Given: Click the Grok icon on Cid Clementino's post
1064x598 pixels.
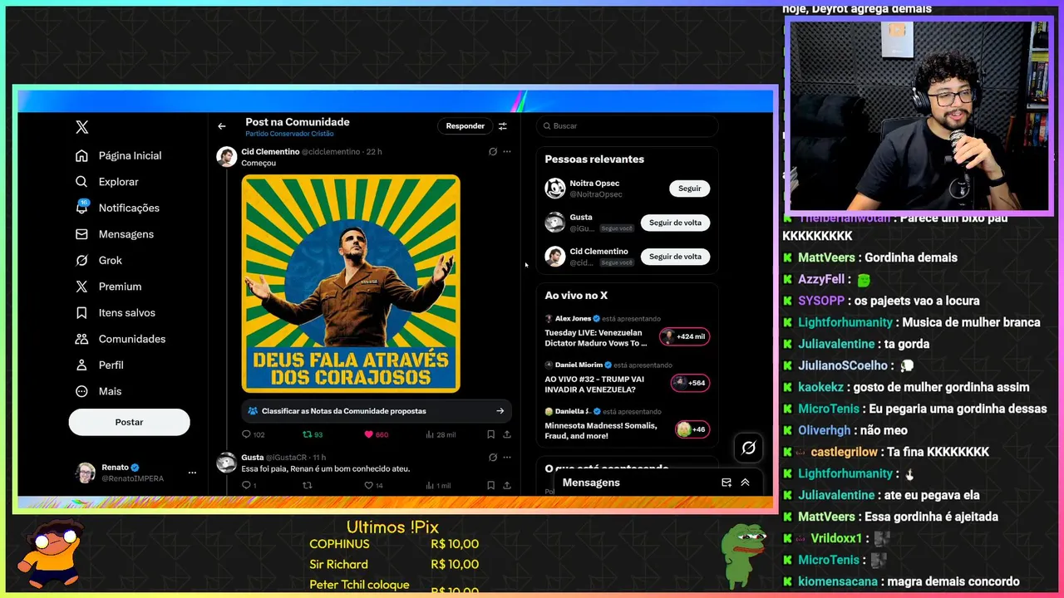Looking at the screenshot, I should pyautogui.click(x=493, y=152).
